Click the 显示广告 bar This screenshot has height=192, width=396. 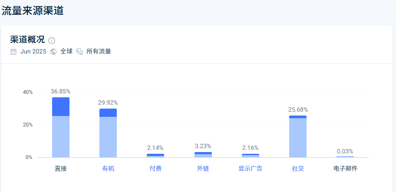251,156
